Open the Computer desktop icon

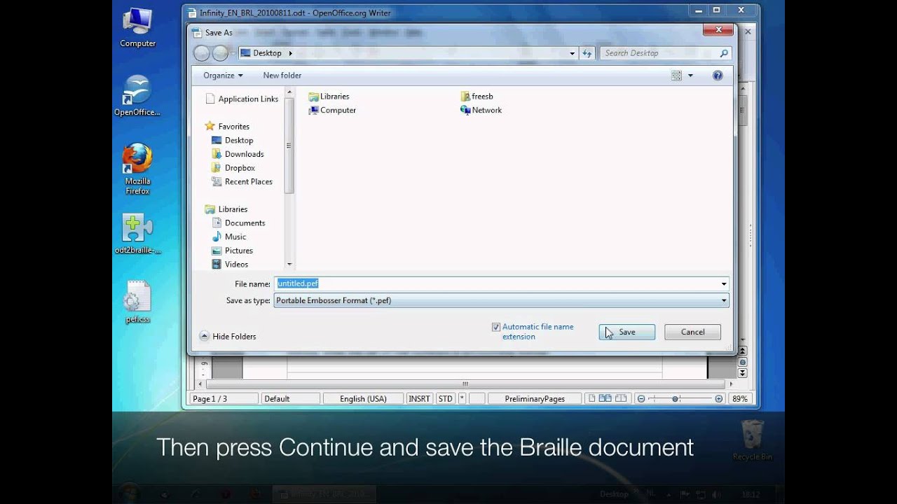point(137,27)
